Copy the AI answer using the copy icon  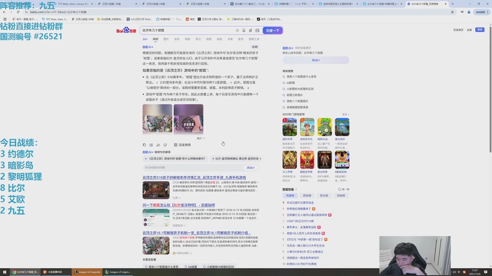145,145
